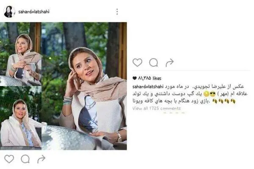Screen dimensions: 254x169
Task: Share post with arrow icon under photo collage
Action: tap(41, 159)
